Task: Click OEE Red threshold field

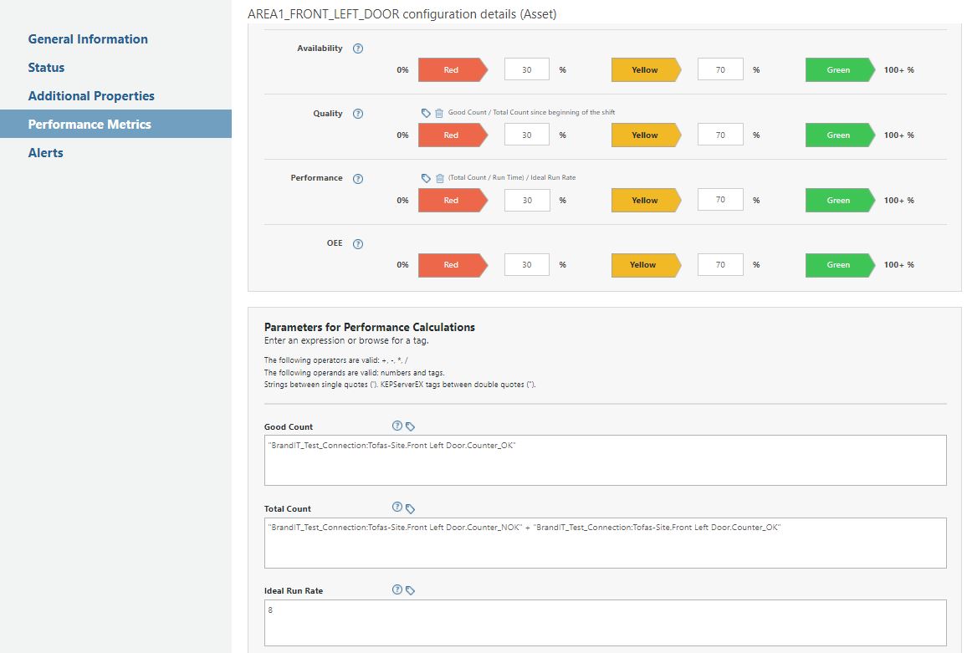Action: [527, 264]
